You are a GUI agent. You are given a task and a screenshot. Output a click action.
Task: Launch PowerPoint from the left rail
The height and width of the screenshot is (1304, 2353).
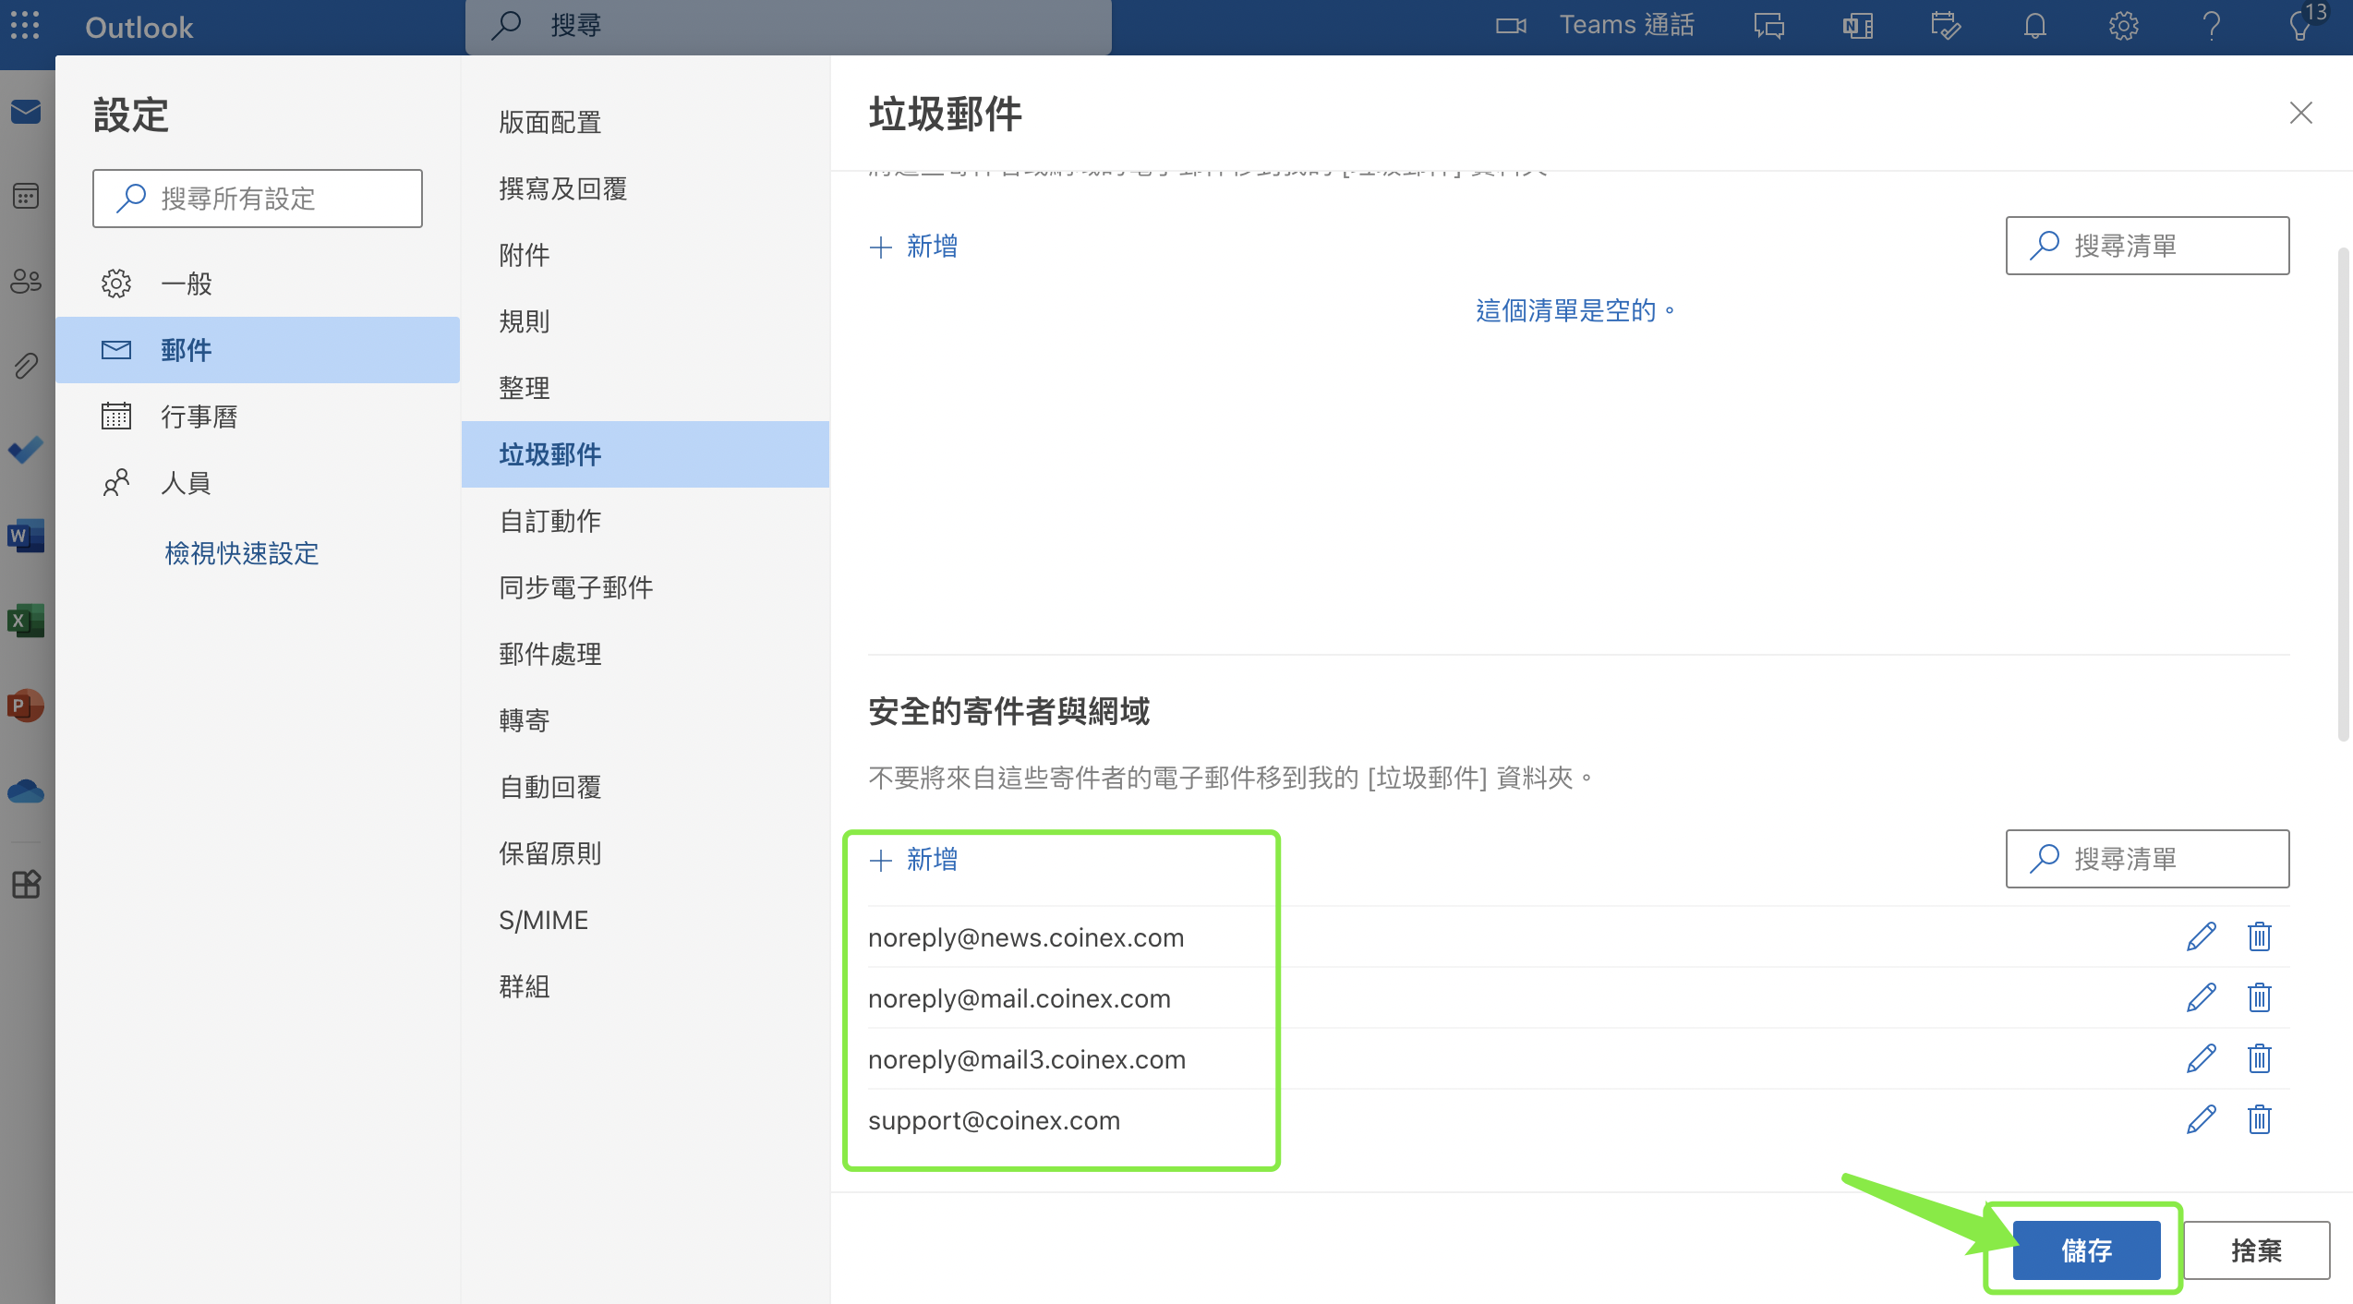point(26,706)
